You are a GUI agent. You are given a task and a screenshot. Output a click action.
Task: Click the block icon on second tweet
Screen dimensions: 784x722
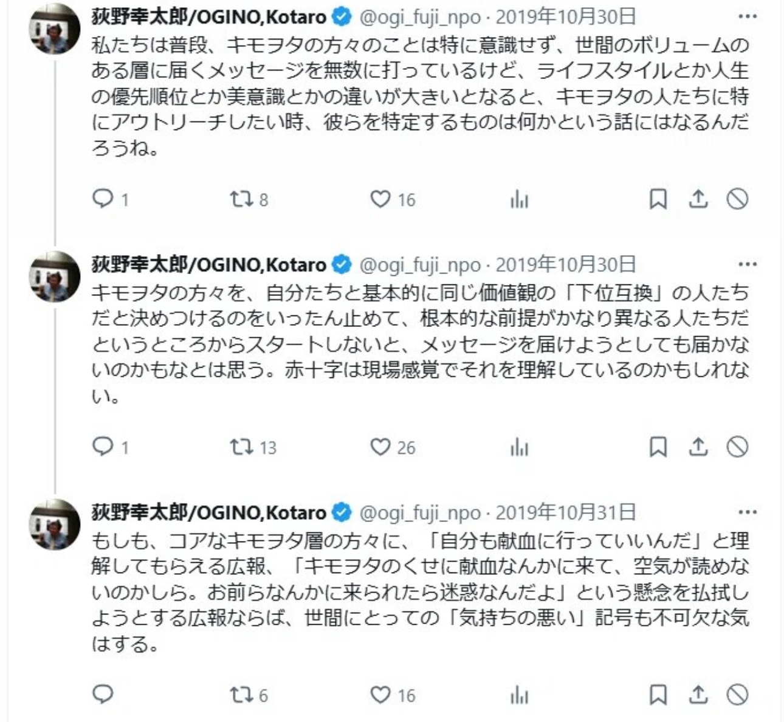click(x=738, y=447)
